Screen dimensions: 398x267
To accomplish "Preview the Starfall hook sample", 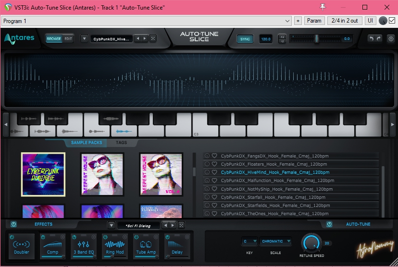I will pos(207,197).
